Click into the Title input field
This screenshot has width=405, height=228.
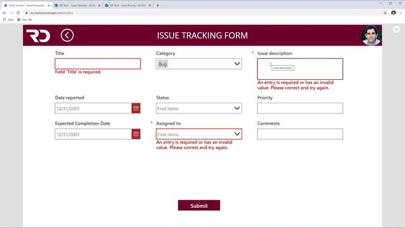point(97,64)
